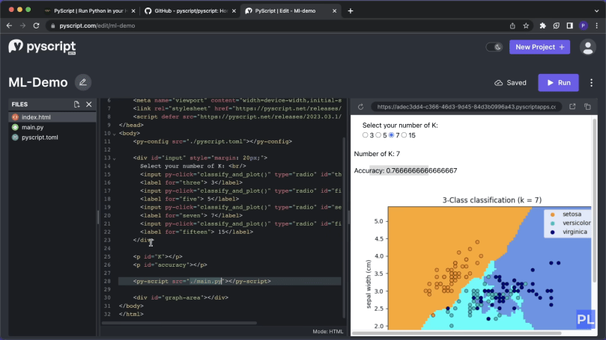Click the site lock icon
Image resolution: width=606 pixels, height=340 pixels.
point(53,25)
